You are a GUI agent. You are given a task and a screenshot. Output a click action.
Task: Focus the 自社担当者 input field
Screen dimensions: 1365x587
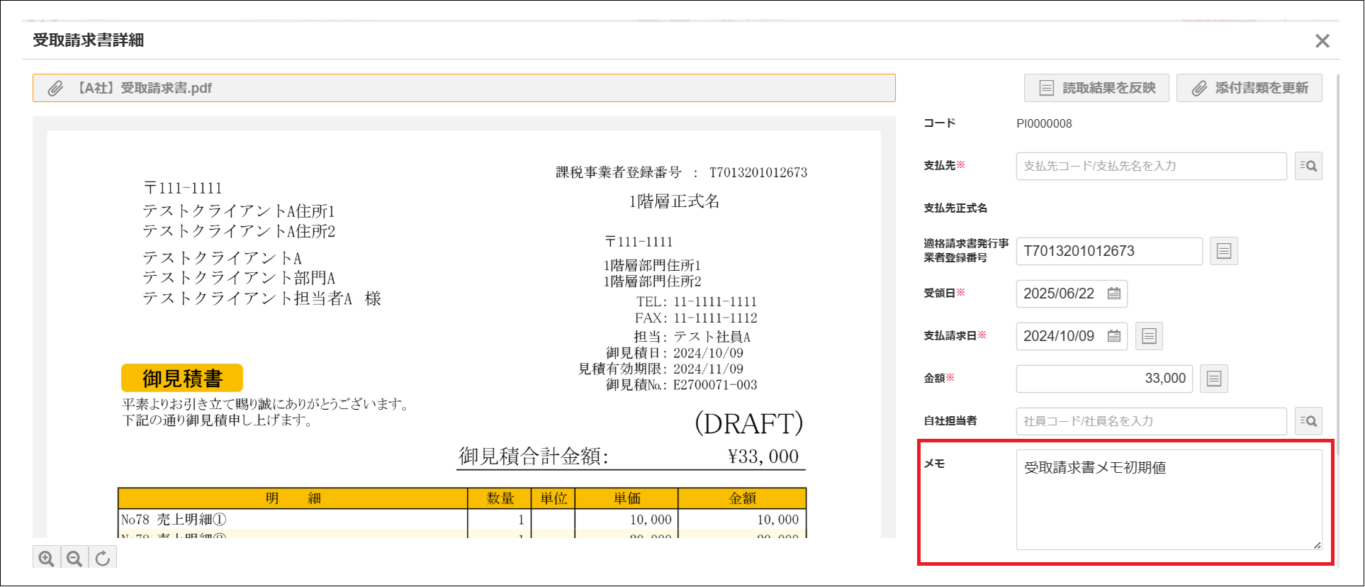click(1151, 421)
